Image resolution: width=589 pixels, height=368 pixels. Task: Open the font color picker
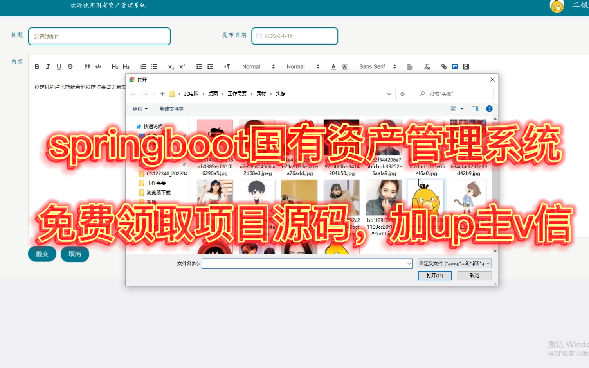click(x=333, y=66)
